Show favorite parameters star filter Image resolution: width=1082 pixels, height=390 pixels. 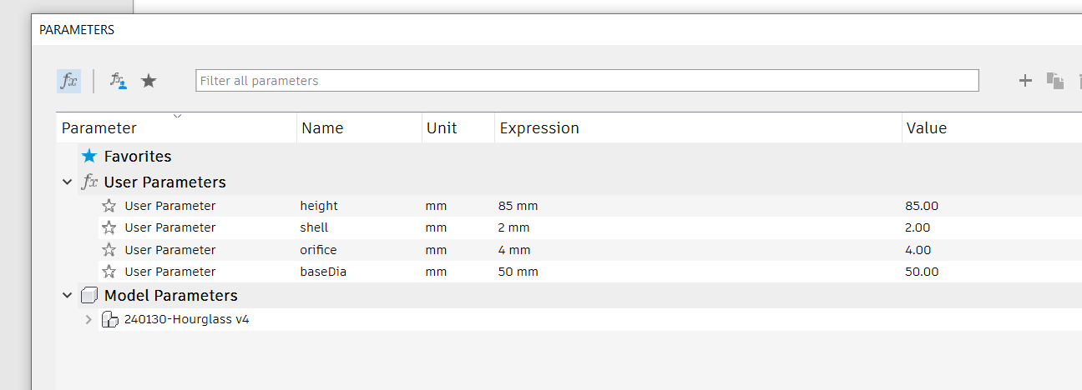click(x=149, y=81)
